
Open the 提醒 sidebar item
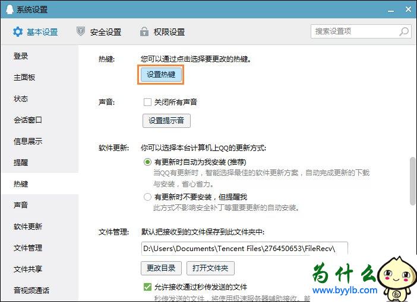39,162
